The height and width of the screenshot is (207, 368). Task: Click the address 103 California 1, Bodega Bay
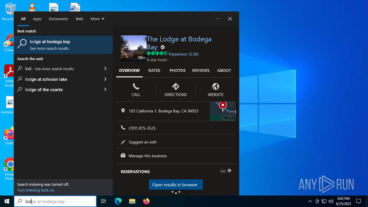(164, 111)
